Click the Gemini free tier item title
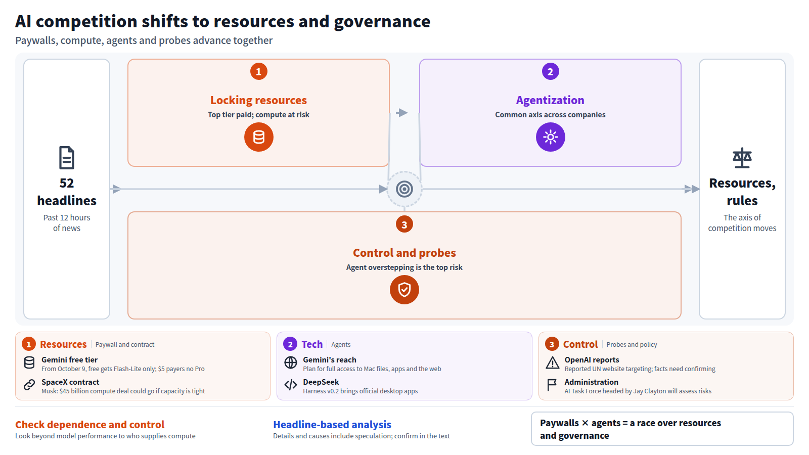 (x=70, y=360)
